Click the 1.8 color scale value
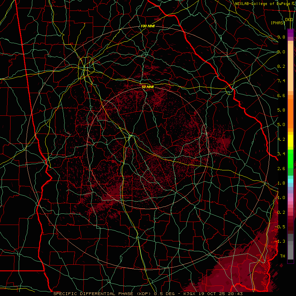Image resolution: width=296 pixels, height=296 pixels. (x=281, y=183)
